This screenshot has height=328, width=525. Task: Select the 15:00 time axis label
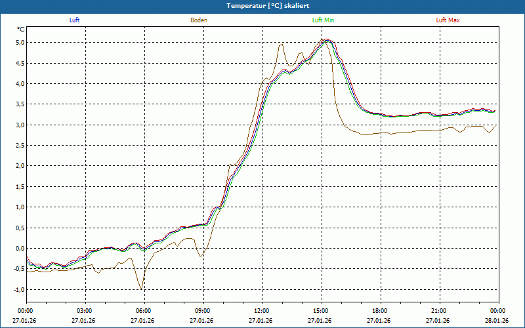320,311
